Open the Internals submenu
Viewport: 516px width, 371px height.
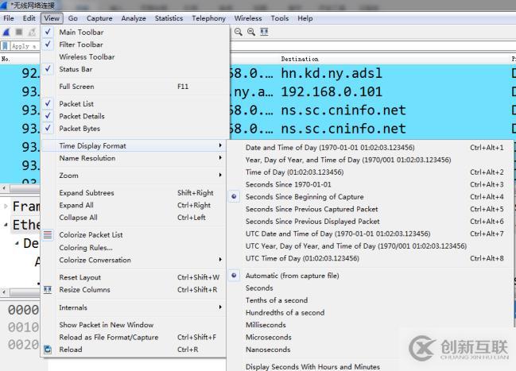(134, 307)
